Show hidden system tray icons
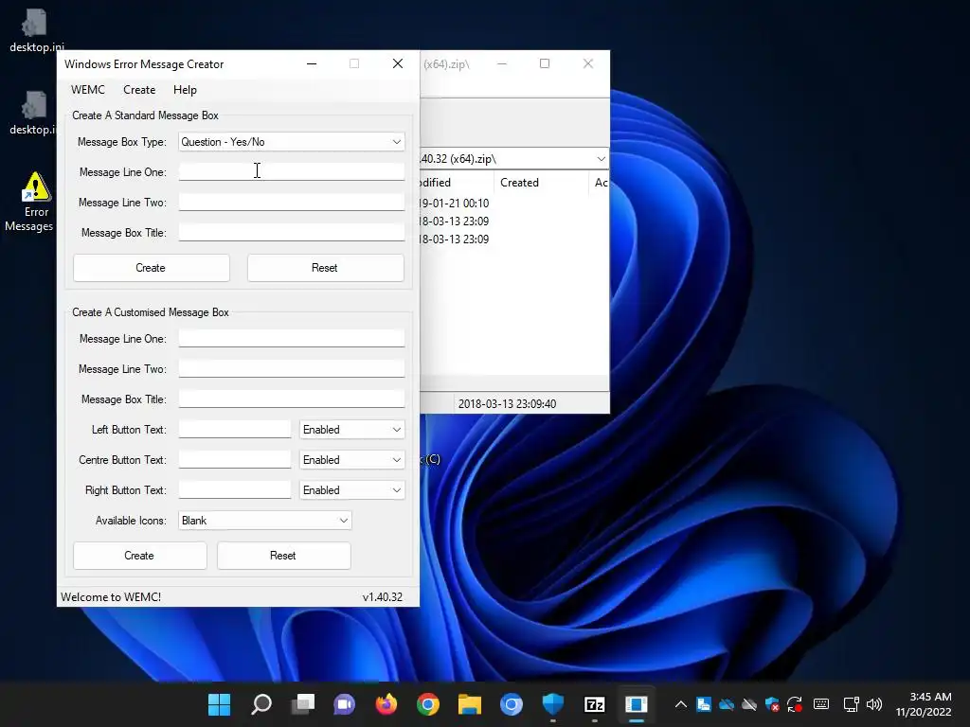The width and height of the screenshot is (970, 727). click(x=680, y=704)
